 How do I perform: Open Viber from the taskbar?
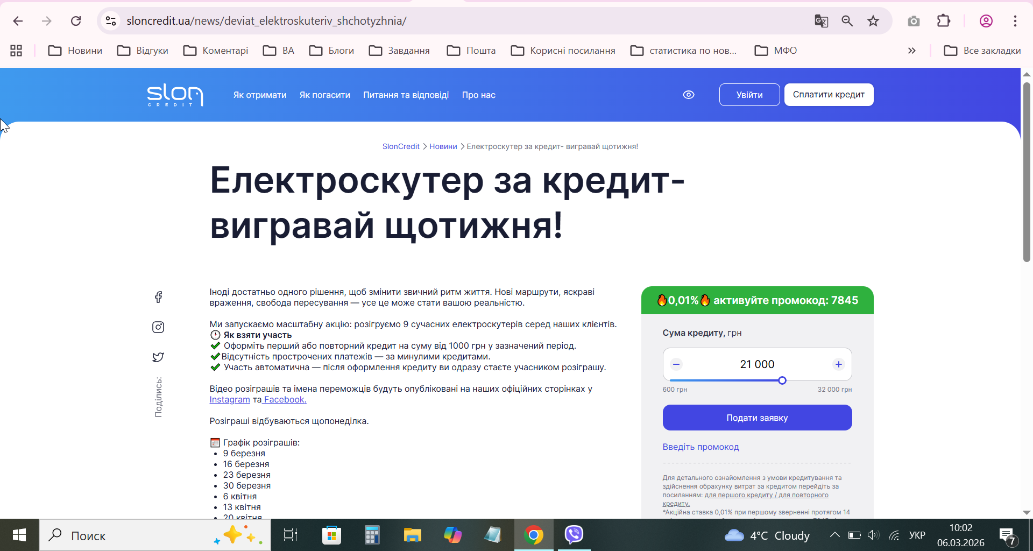pyautogui.click(x=574, y=535)
